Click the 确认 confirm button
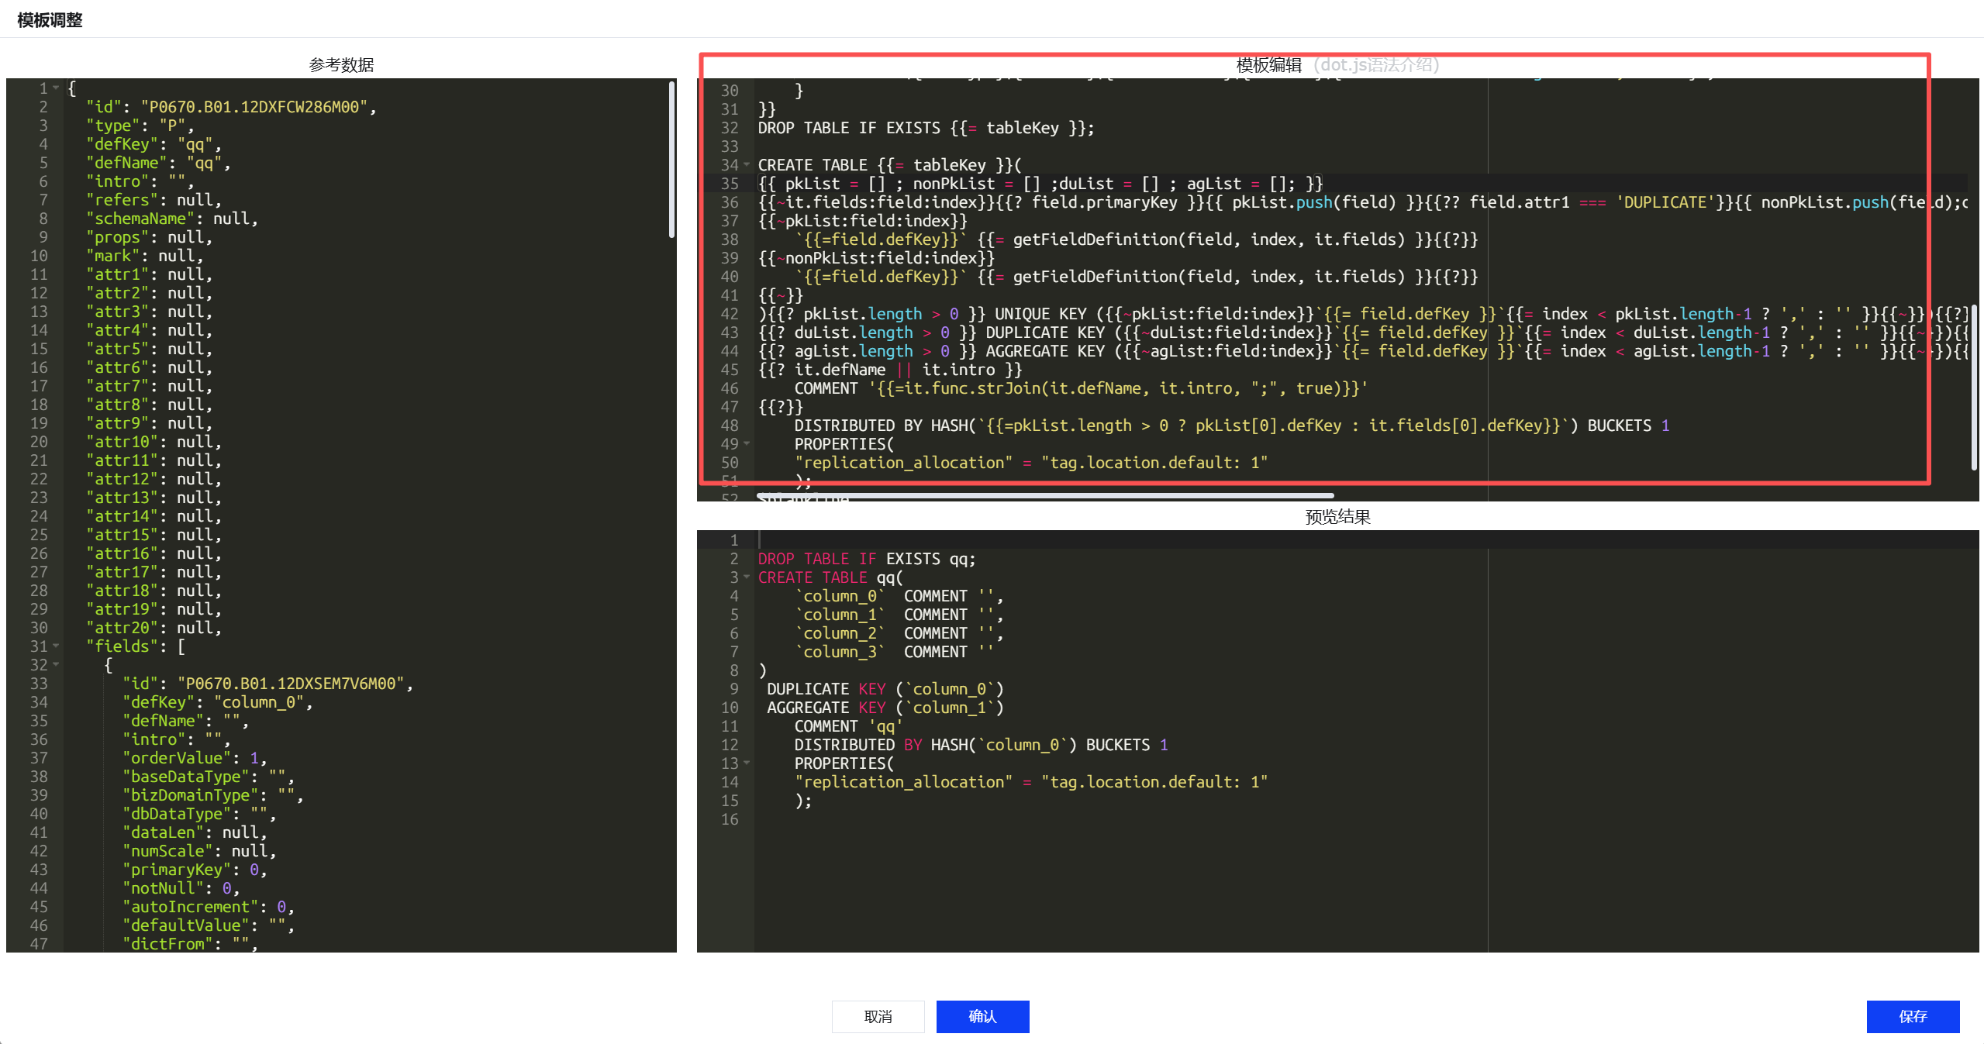This screenshot has height=1044, width=1984. [x=982, y=1016]
